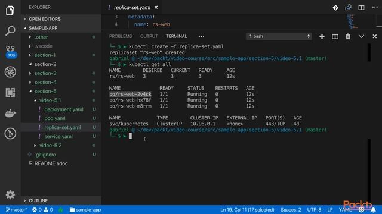Collapse the panel with down chevron
Screen dimensions: 382x214
pyautogui.click(x=361, y=36)
